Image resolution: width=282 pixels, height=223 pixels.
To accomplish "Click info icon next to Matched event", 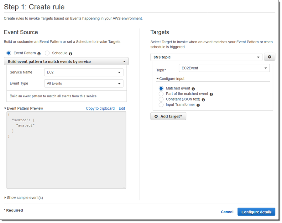I will click(x=193, y=89).
